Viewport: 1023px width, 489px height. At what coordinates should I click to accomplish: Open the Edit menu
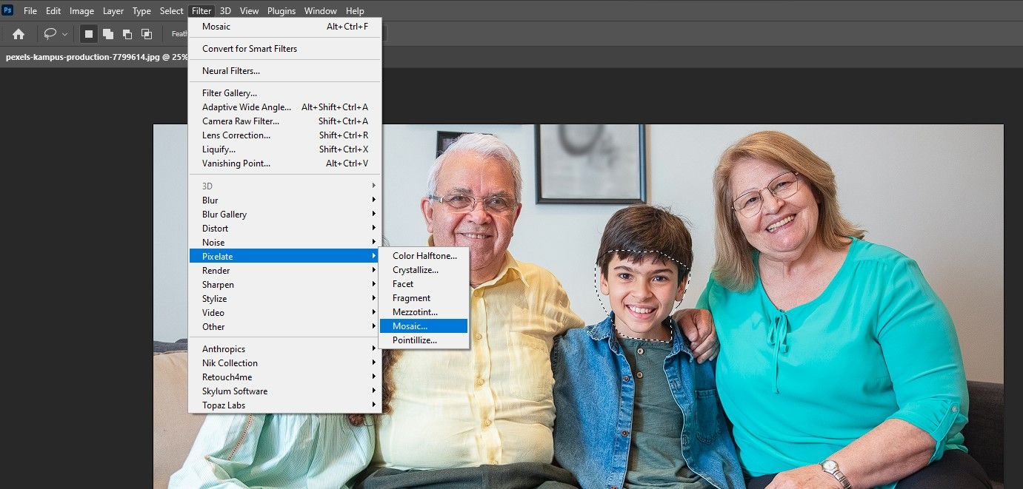point(53,11)
